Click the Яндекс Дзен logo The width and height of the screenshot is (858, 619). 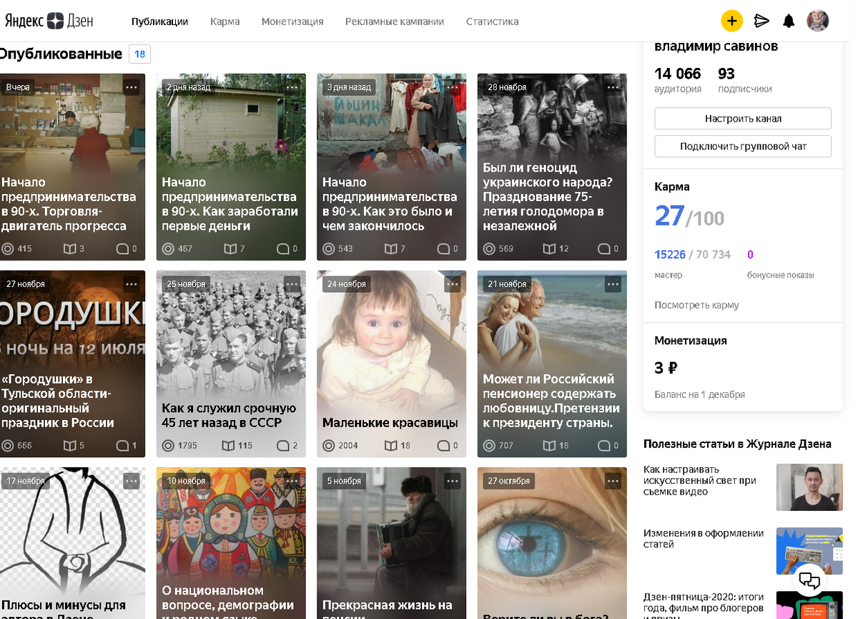pyautogui.click(x=49, y=21)
